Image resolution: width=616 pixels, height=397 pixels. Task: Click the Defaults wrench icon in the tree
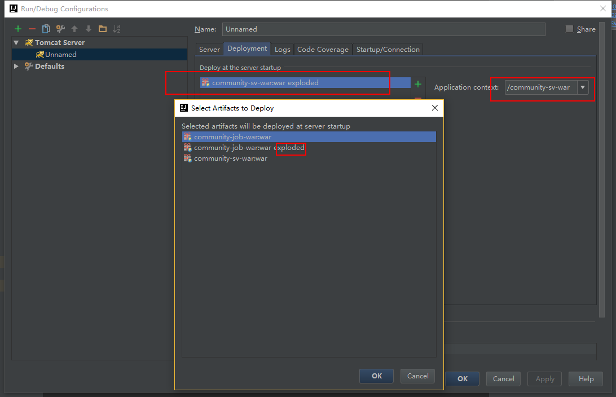pyautogui.click(x=29, y=67)
